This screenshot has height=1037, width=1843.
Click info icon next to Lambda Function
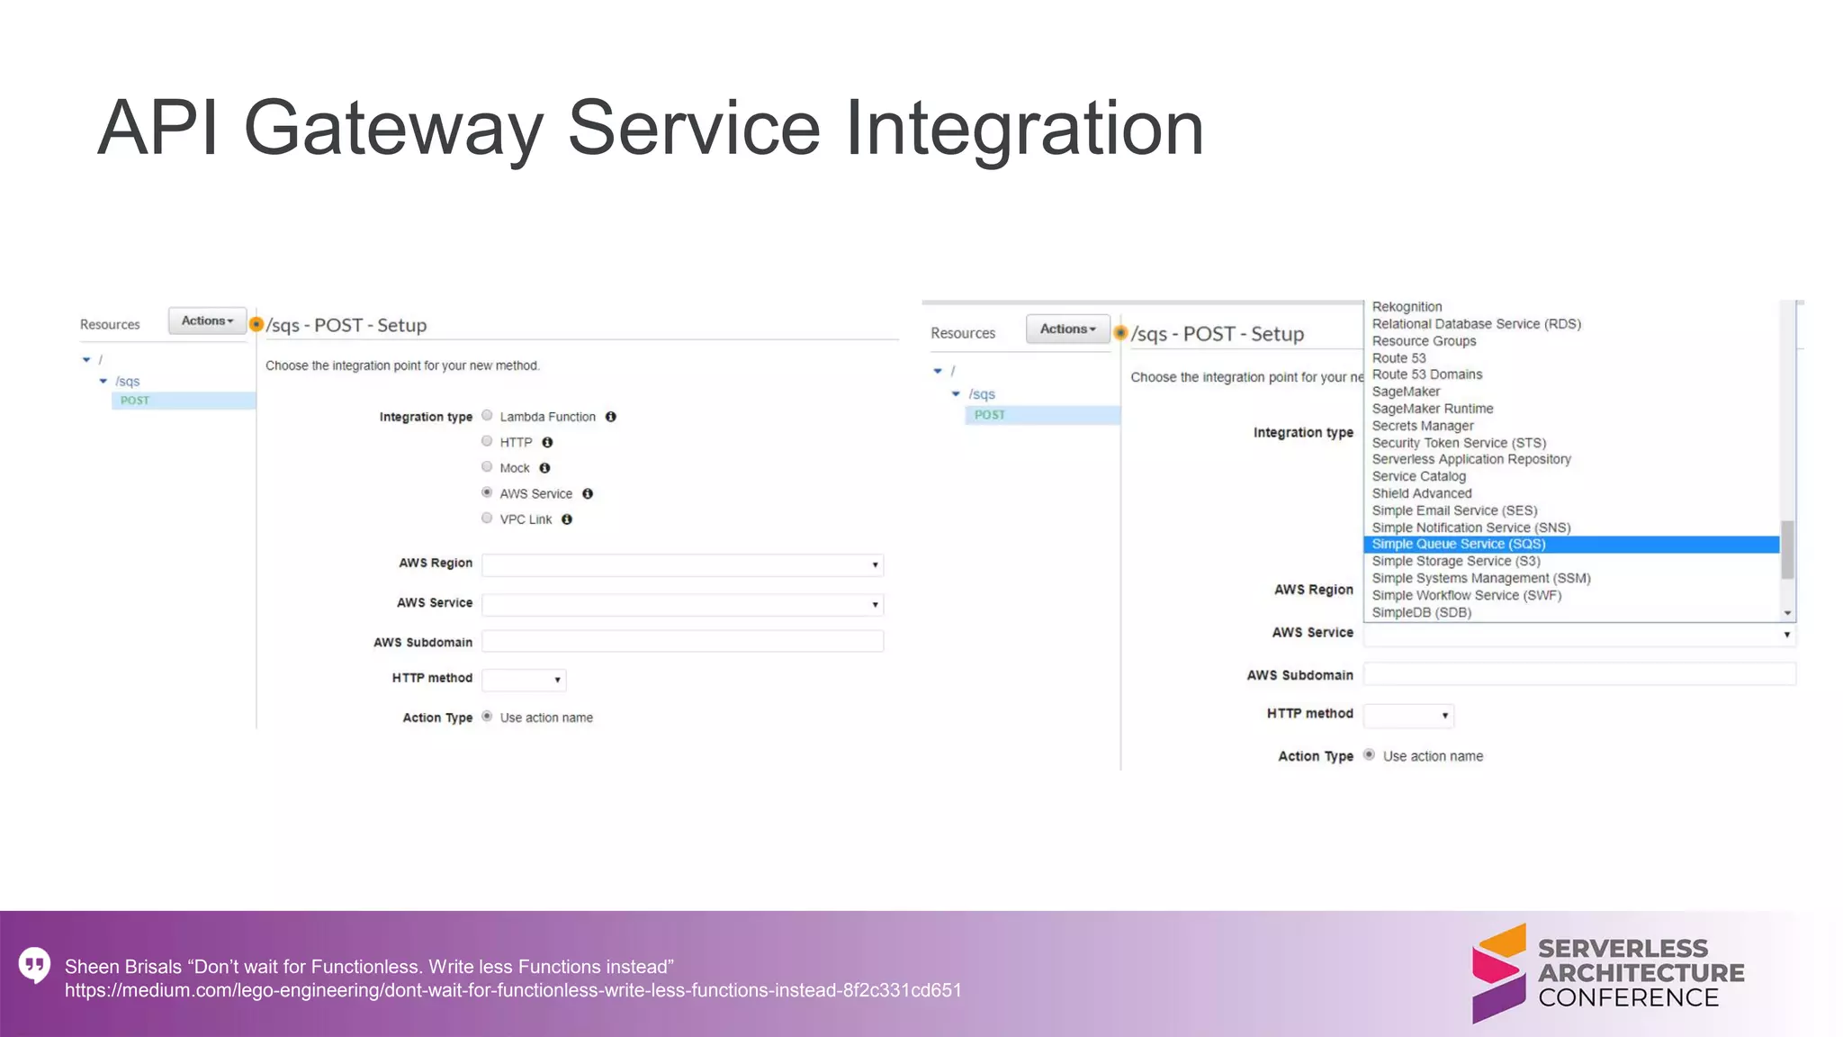tap(610, 417)
